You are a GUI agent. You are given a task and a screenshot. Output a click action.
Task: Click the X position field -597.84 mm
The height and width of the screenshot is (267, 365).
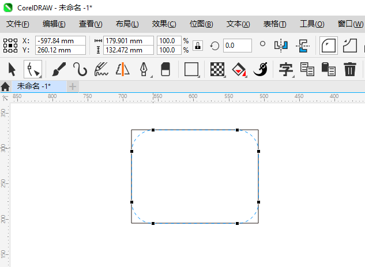61,41
